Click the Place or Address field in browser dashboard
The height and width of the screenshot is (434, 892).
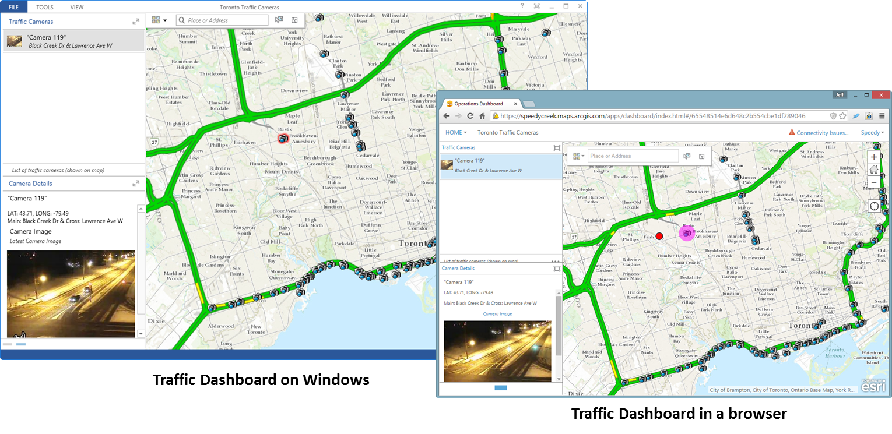click(x=633, y=156)
